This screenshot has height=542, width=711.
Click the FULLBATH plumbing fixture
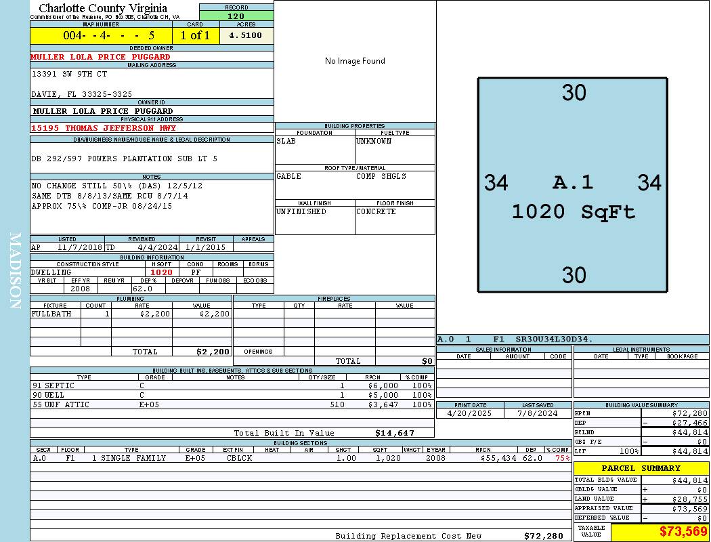tap(51, 314)
